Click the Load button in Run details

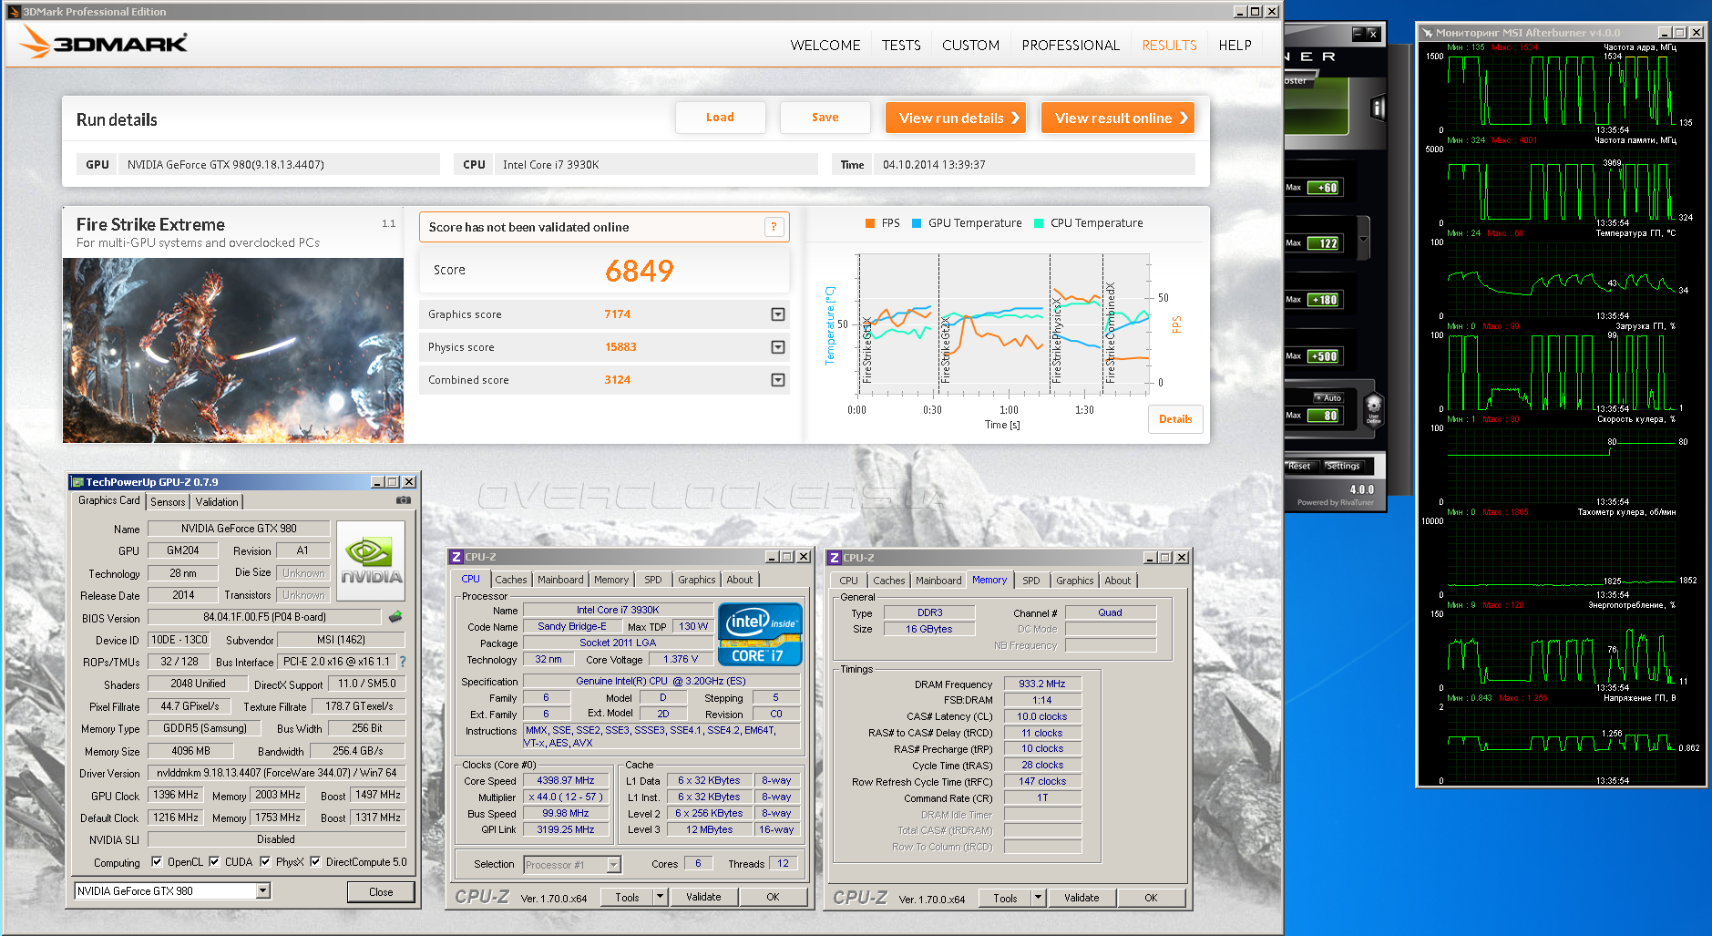720,118
